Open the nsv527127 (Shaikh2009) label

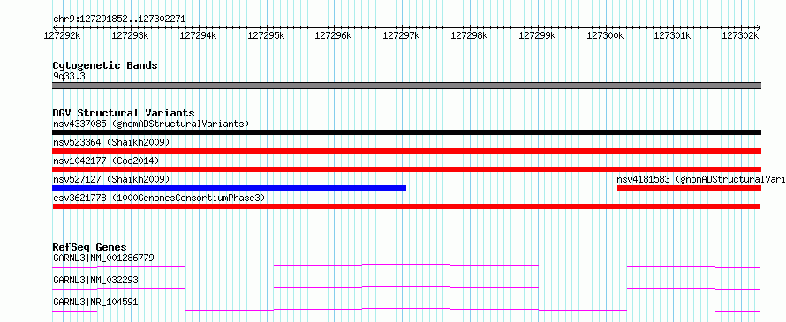(x=111, y=179)
